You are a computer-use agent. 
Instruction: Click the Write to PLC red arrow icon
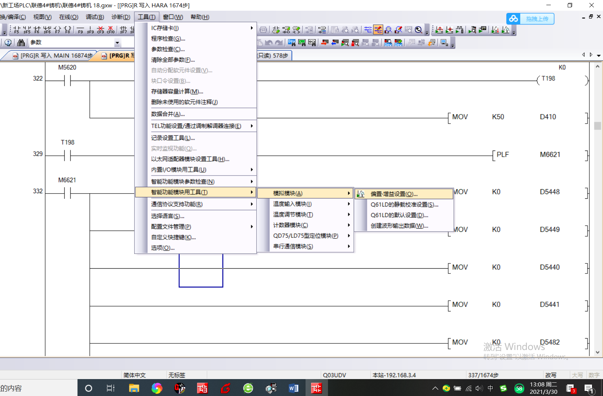(x=324, y=43)
